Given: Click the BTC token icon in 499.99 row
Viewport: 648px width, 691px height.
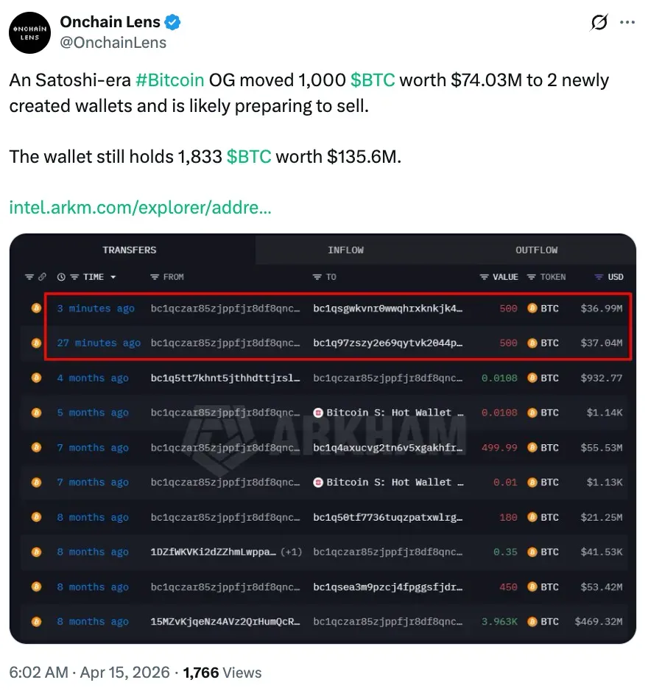Looking at the screenshot, I should tap(532, 448).
